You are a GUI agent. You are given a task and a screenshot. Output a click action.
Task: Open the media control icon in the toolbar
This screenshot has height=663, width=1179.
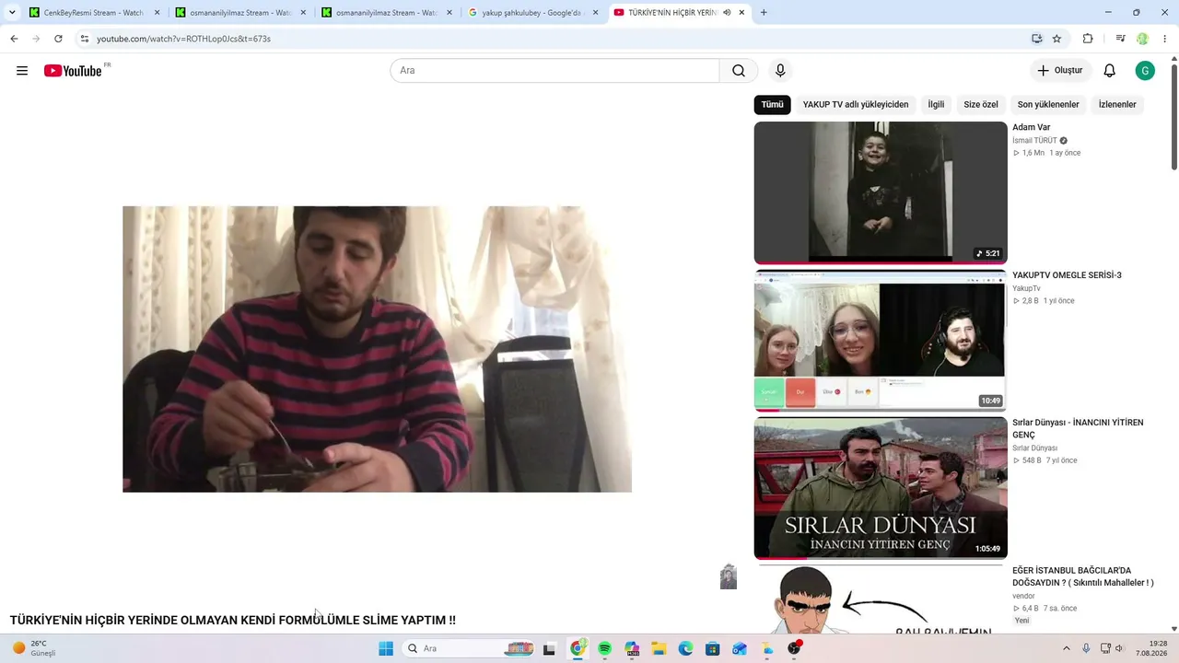(x=1120, y=39)
